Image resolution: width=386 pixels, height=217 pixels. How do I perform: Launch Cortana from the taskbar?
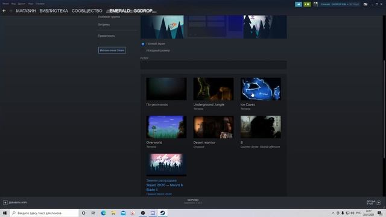83,213
